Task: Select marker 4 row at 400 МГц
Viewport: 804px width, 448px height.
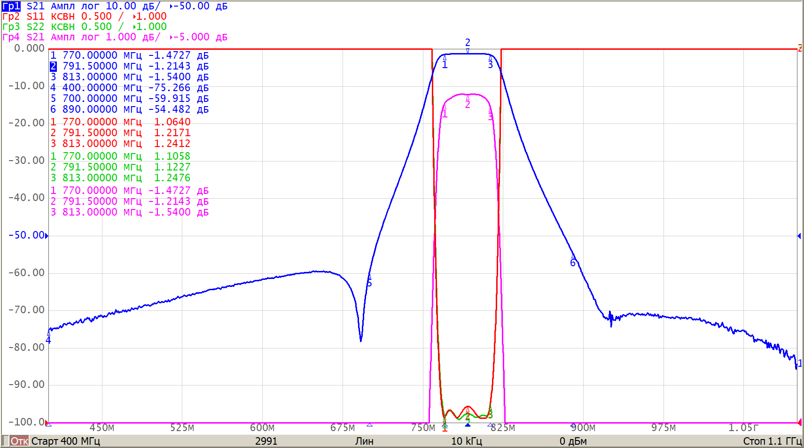Action: pos(129,88)
